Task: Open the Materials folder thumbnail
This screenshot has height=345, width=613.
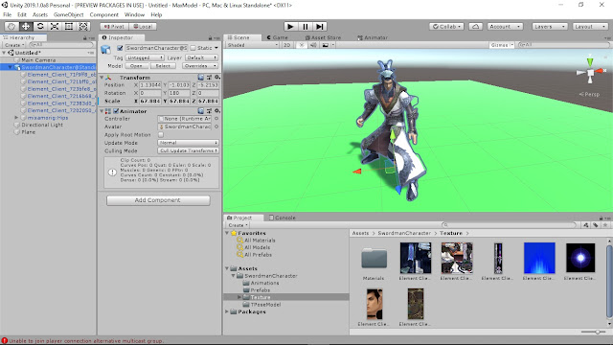Action: pos(375,258)
